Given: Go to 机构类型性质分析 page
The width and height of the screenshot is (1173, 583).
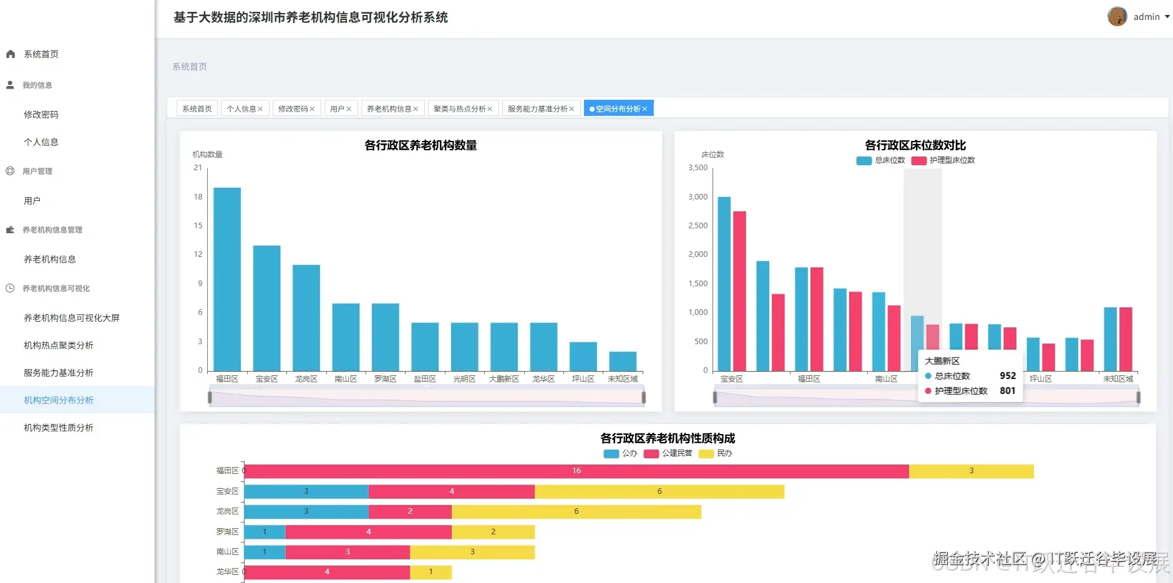Looking at the screenshot, I should tap(59, 428).
